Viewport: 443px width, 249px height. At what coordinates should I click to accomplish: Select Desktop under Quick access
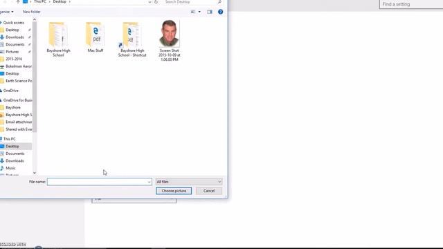click(x=12, y=30)
